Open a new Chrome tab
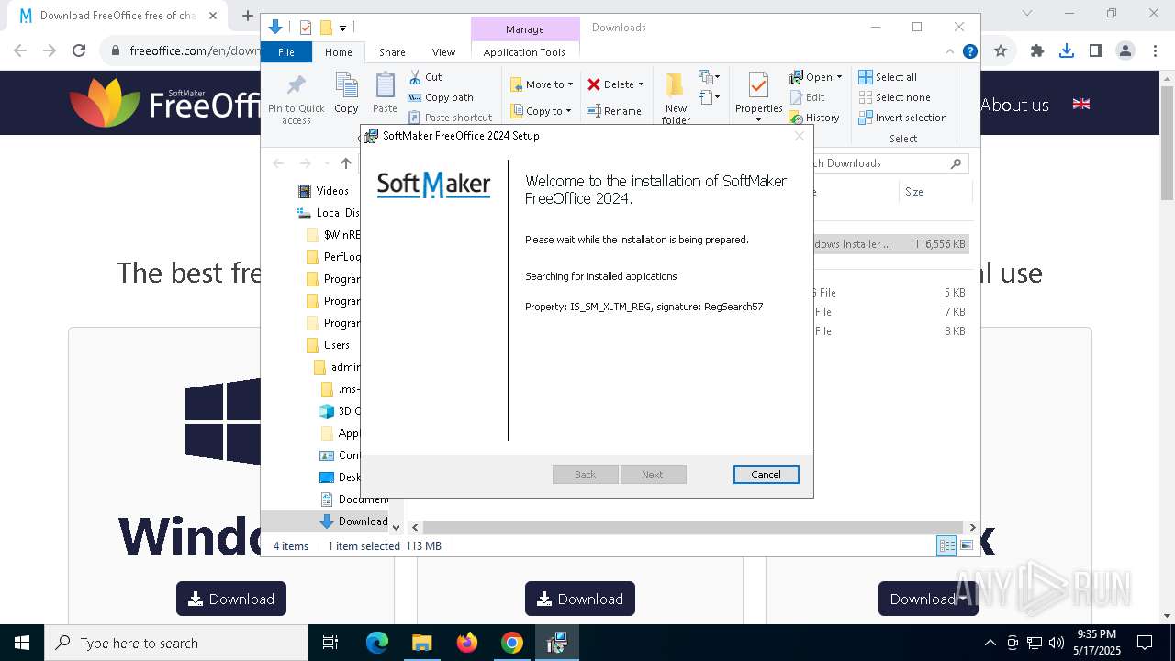1175x661 pixels. point(247,16)
